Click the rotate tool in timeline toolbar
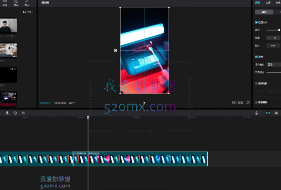Image resolution: width=281 pixels, height=190 pixels. 15,113
